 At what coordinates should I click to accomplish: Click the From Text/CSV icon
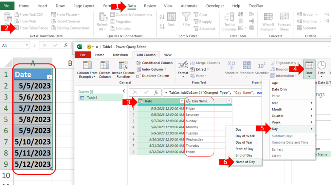pyautogui.click(x=17, y=14)
